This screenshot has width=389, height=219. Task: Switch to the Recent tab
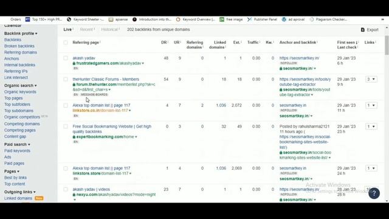[x=86, y=30]
